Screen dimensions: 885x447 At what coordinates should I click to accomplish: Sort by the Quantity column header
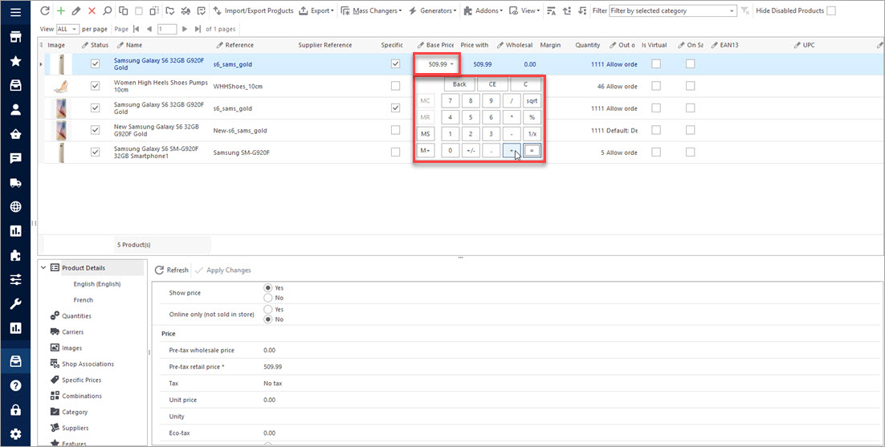click(588, 45)
